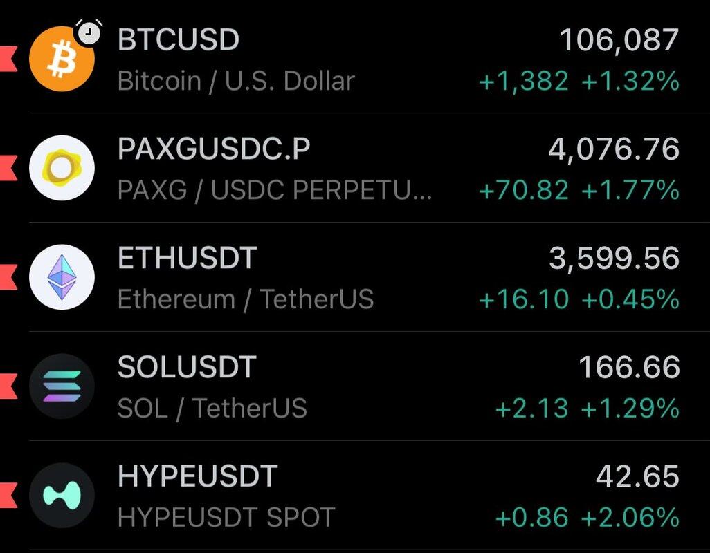The height and width of the screenshot is (553, 710).
Task: Tap PAXG's +1.77% change value
Action: 630,190
